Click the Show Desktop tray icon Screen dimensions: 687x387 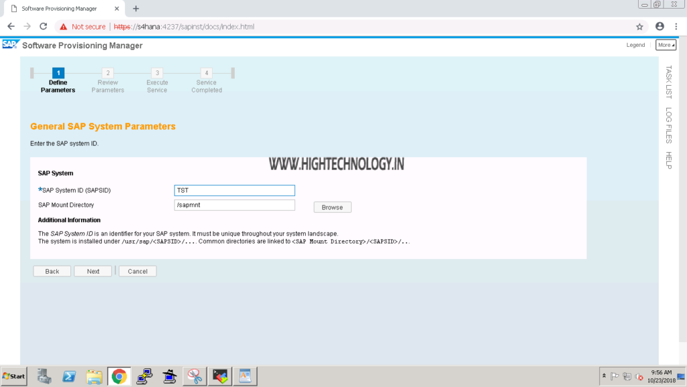[x=681, y=376]
